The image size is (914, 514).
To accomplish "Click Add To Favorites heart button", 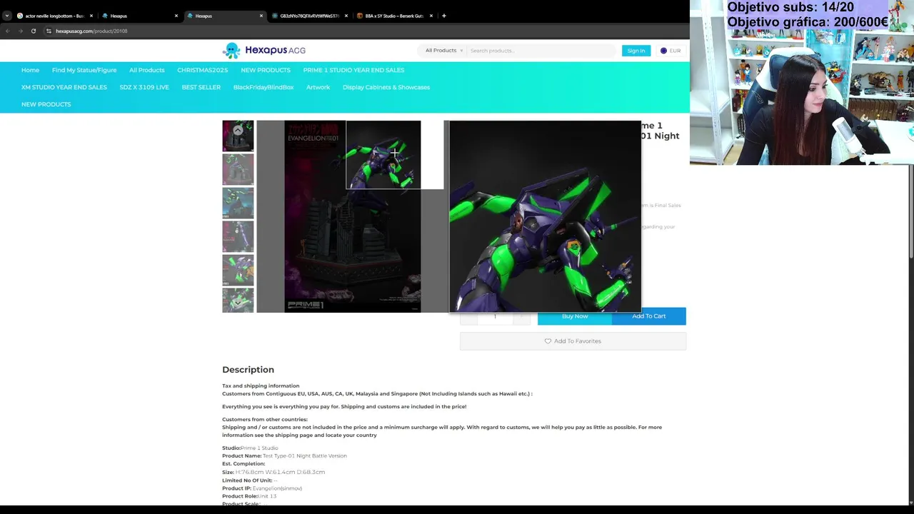I will pos(573,341).
